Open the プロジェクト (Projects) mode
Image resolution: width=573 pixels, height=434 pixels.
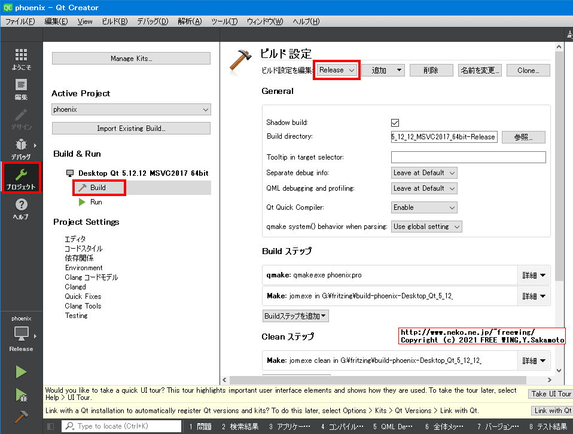point(21,178)
